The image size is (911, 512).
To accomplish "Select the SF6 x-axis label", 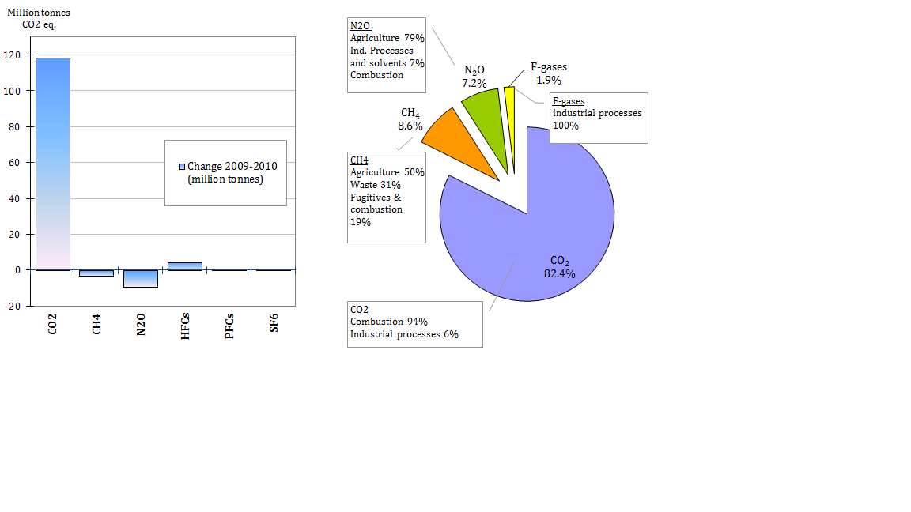I will pos(274,326).
